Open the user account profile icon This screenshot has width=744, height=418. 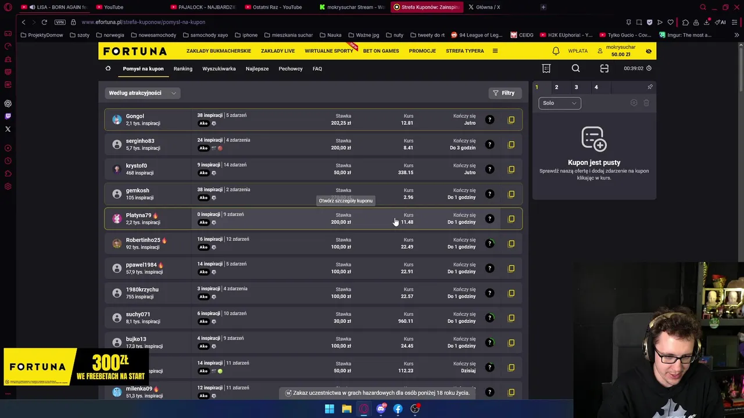click(x=600, y=51)
